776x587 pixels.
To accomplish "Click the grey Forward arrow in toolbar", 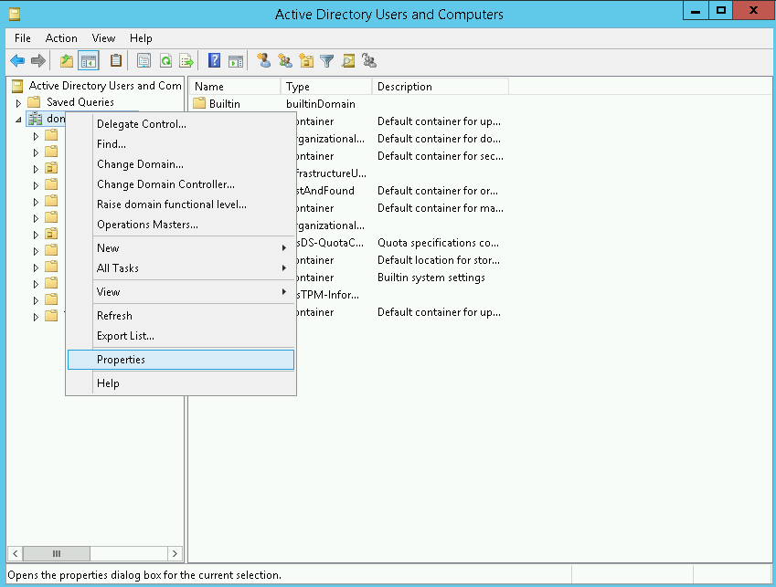I will tap(38, 61).
